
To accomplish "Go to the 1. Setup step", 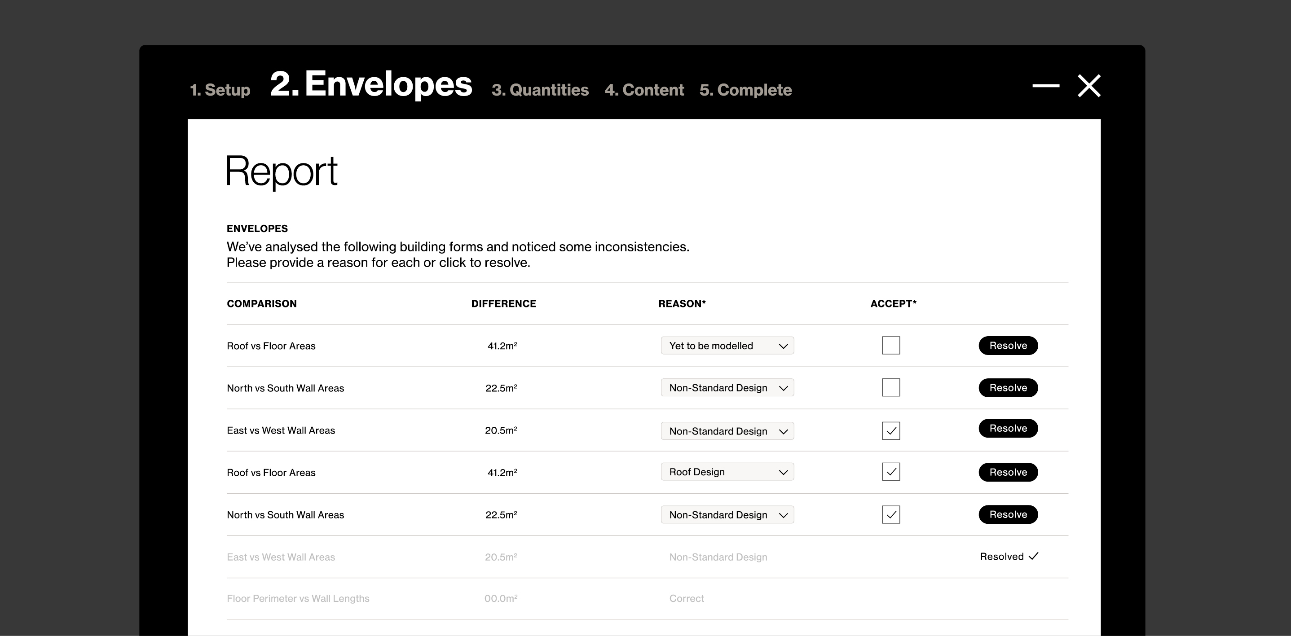I will point(220,90).
